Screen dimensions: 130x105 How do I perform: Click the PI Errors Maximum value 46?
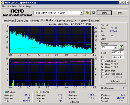29,98
